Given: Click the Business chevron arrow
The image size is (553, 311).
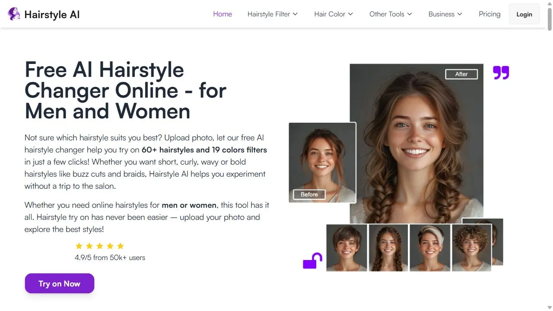Looking at the screenshot, I should tap(460, 14).
